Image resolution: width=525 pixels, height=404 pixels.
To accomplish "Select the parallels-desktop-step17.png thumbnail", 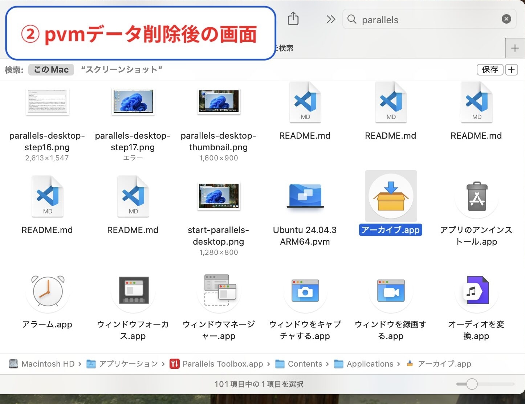I will click(133, 102).
